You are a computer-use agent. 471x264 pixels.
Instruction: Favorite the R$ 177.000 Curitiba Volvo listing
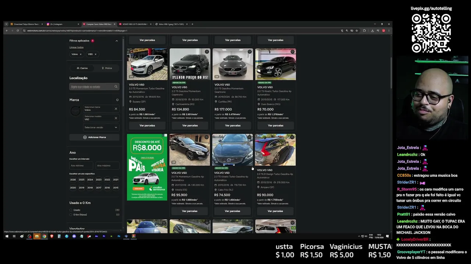click(x=249, y=52)
